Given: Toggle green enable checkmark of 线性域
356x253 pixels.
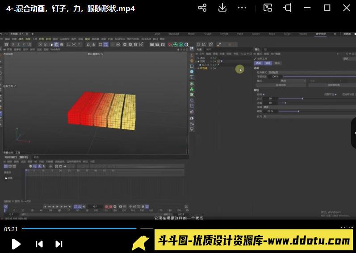Looking at the screenshot, I should (215, 68).
